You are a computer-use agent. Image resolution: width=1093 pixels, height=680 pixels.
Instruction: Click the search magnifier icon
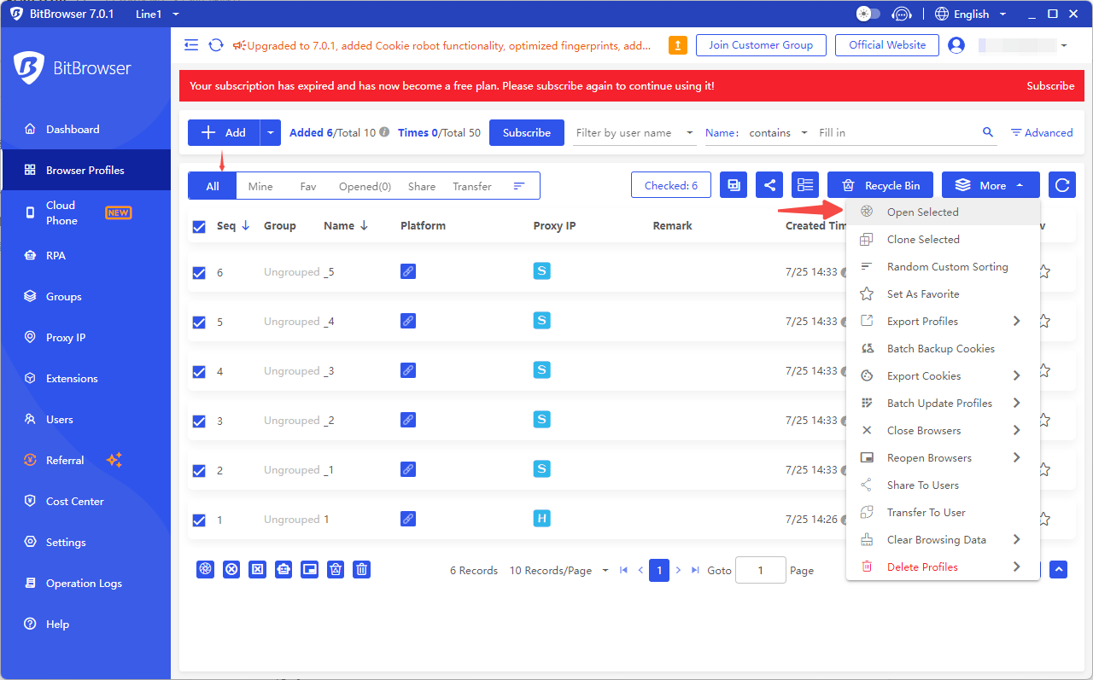[x=988, y=132]
